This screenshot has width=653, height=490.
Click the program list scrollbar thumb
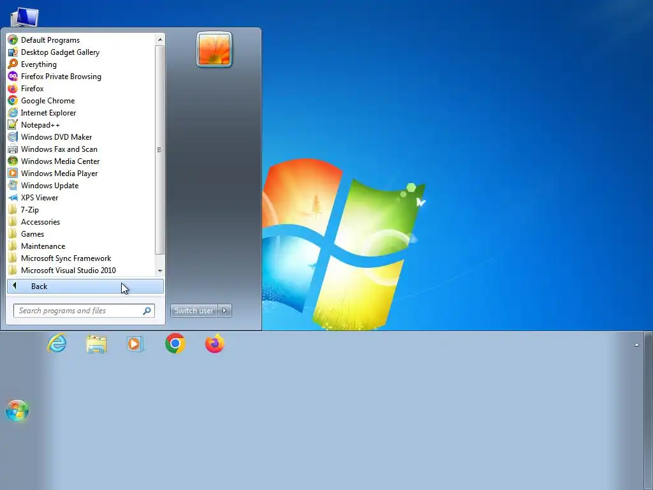[x=160, y=149]
